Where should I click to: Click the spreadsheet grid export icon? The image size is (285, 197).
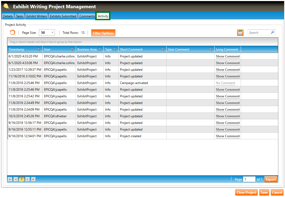pyautogui.click(x=240, y=33)
